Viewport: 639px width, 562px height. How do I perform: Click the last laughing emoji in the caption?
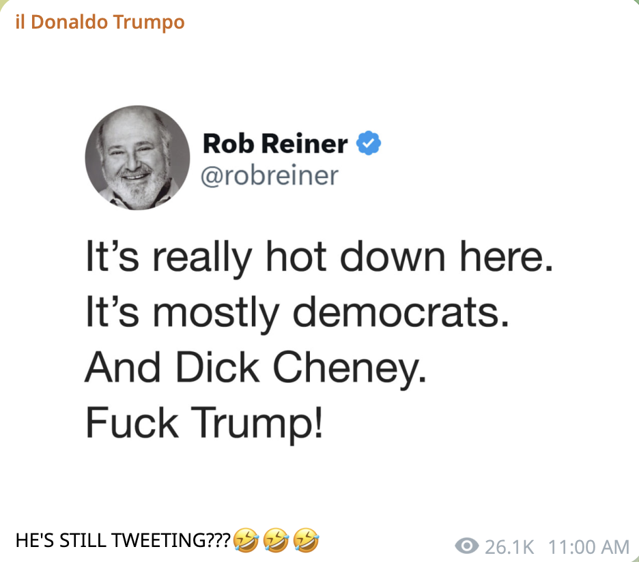(305, 541)
